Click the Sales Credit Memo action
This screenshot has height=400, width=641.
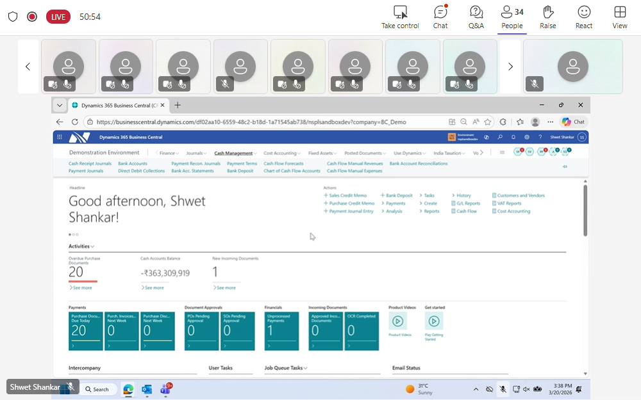tap(347, 195)
